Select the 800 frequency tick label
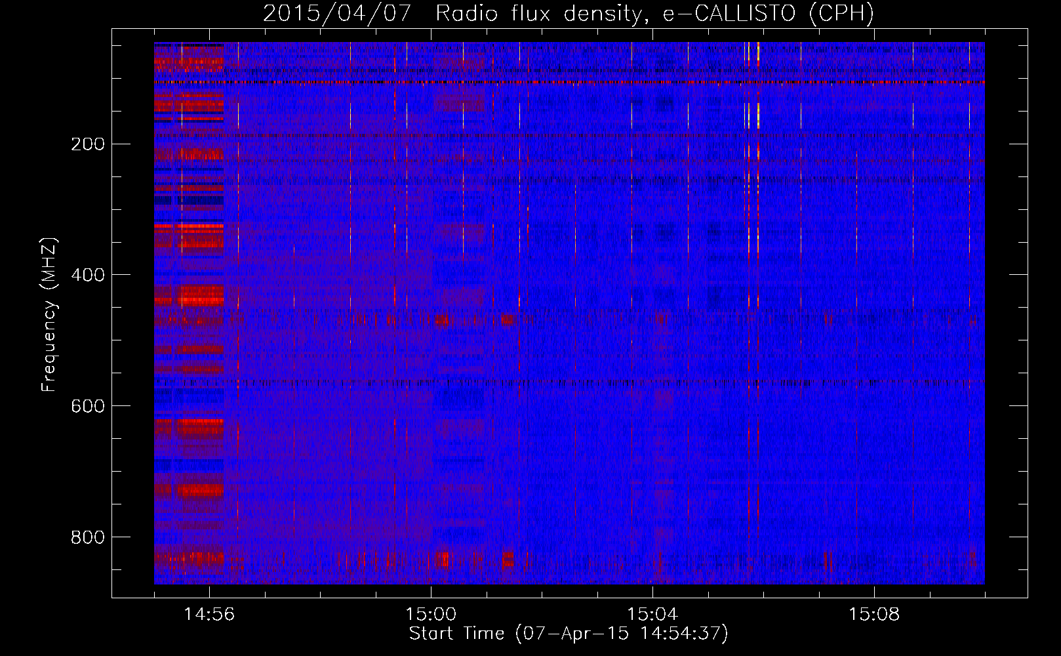 [88, 537]
